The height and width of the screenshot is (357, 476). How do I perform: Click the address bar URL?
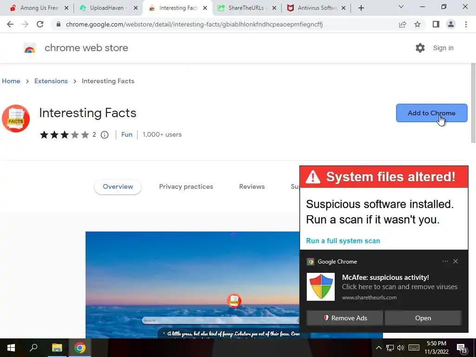194,24
